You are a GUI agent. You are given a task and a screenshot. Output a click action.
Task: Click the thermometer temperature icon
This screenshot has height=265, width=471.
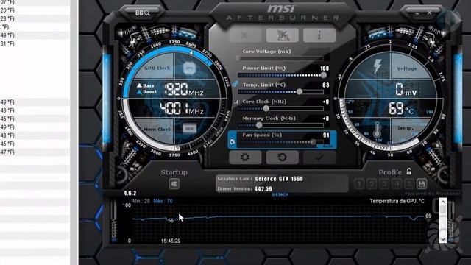pyautogui.click(x=378, y=130)
